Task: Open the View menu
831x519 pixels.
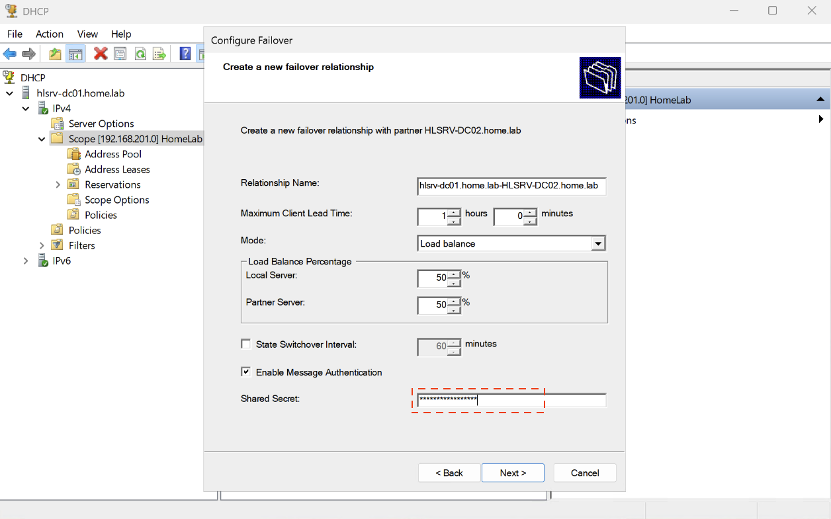Action: coord(87,34)
